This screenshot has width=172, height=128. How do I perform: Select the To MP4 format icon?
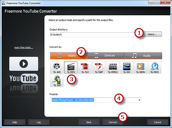71,68
